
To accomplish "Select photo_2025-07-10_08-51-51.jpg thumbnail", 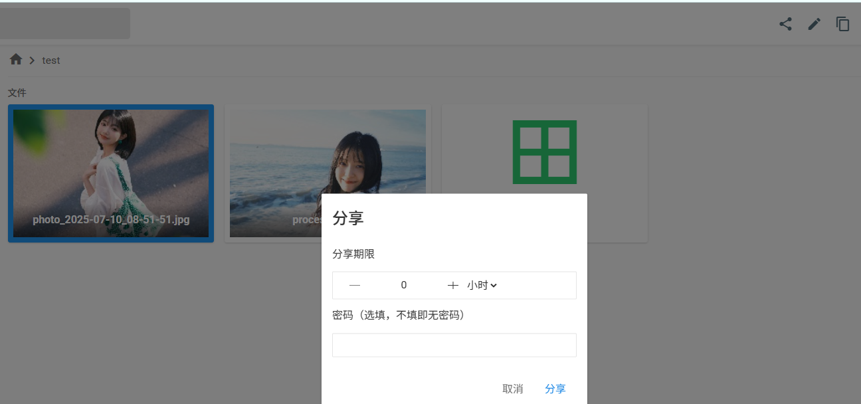I will pos(111,173).
